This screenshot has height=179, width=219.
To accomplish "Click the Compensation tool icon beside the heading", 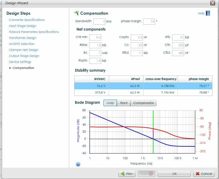I will coord(77,13).
